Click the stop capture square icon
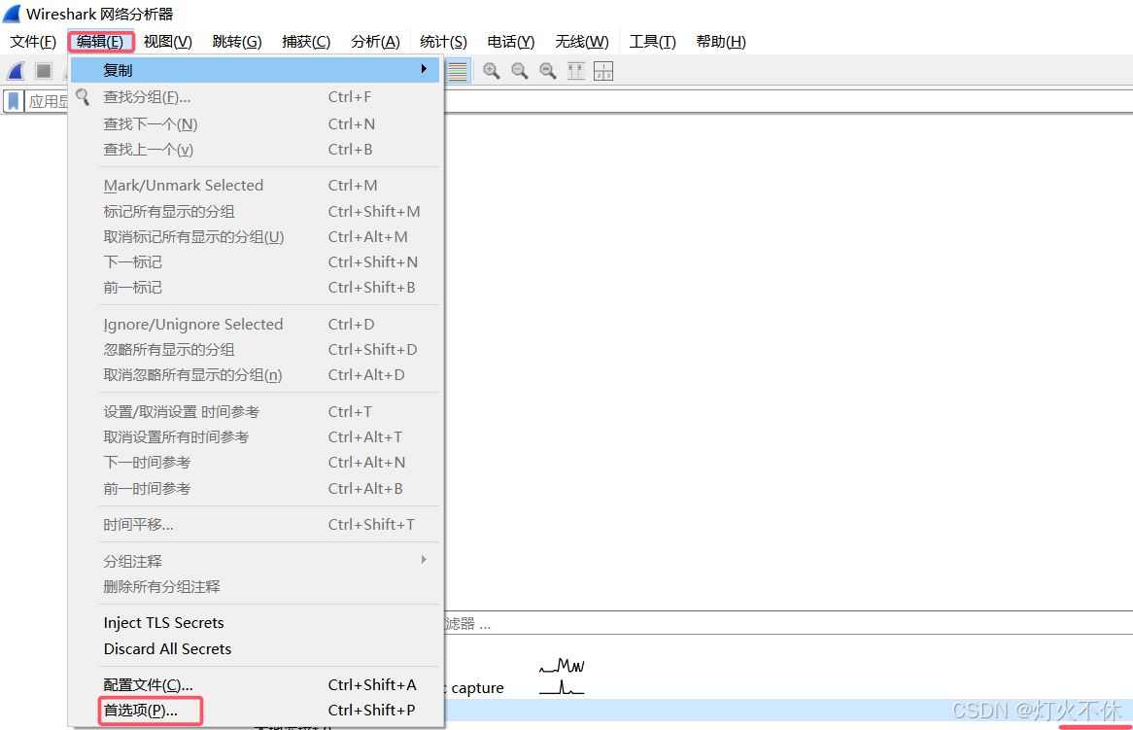The image size is (1133, 730). click(x=44, y=71)
